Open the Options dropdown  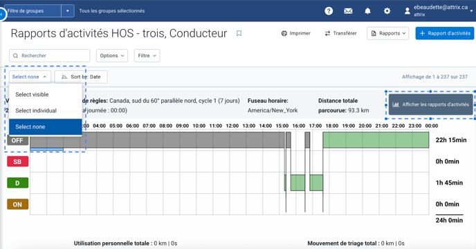[112, 56]
